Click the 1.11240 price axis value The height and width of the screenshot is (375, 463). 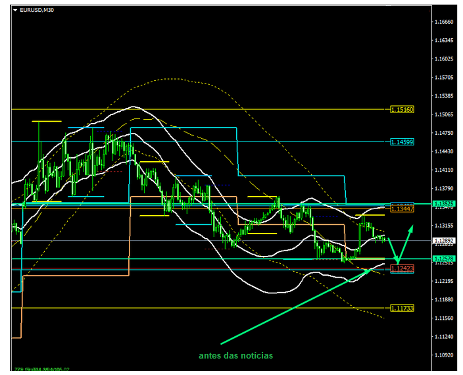coord(444,337)
